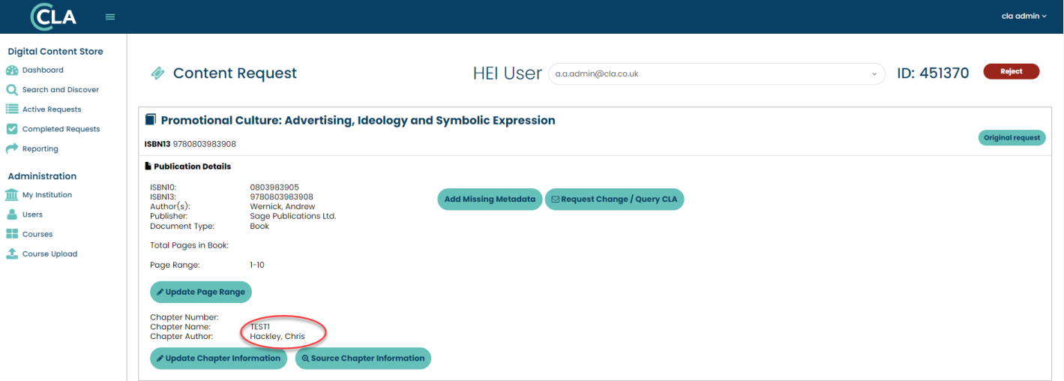Image resolution: width=1064 pixels, height=381 pixels.
Task: Open the Reporting menu item
Action: pyautogui.click(x=40, y=148)
